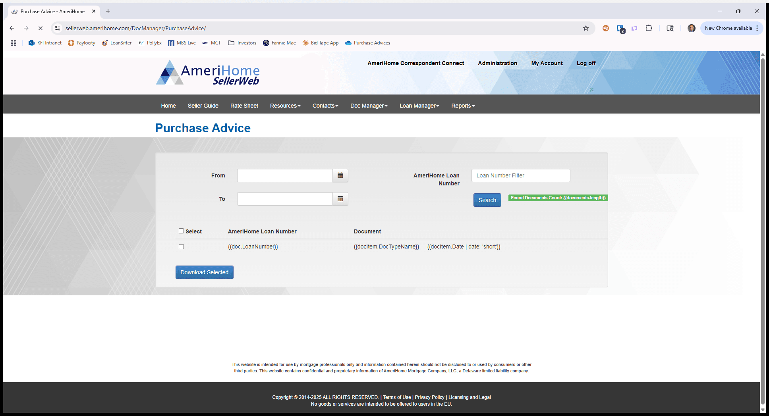This screenshot has width=769, height=416.
Task: Open tab search icon in toolbar
Action: tap(670, 28)
